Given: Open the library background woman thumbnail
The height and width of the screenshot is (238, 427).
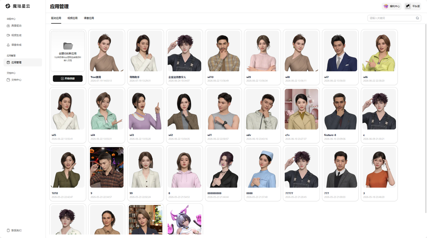Looking at the screenshot, I should pyautogui.click(x=145, y=219).
